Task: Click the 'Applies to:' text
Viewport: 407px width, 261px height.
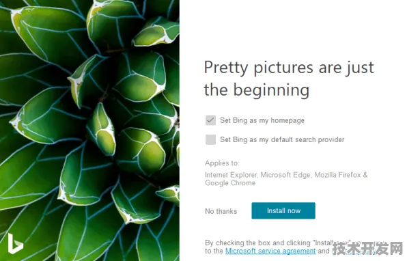Action: click(222, 163)
